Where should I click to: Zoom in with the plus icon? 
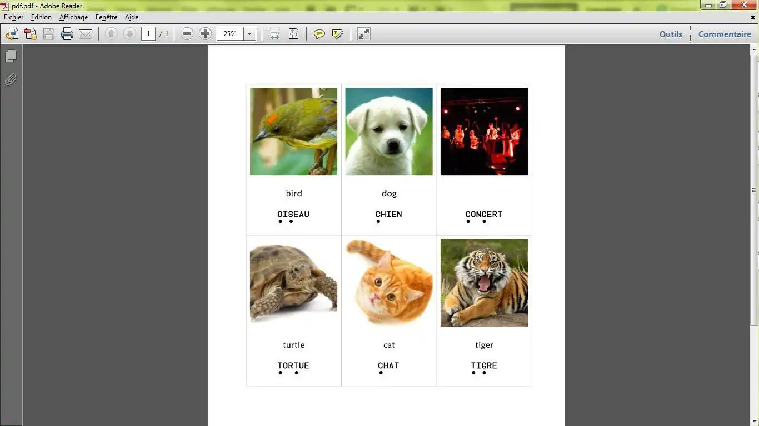205,33
